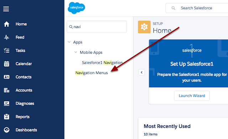Click the Setup gear icon

[x=144, y=27]
